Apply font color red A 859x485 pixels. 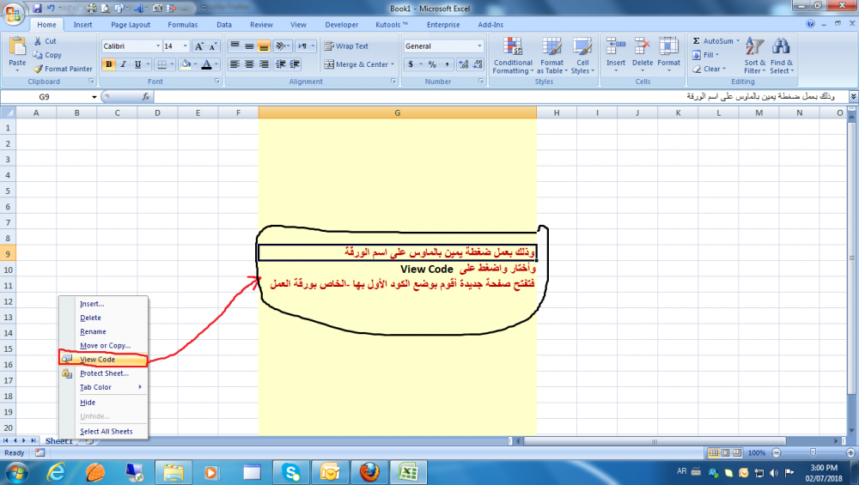pos(206,64)
